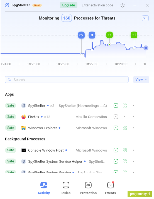The width and height of the screenshot is (154, 199).
Task: Click Mozilla Corporation publisher text
Action: click(91, 117)
